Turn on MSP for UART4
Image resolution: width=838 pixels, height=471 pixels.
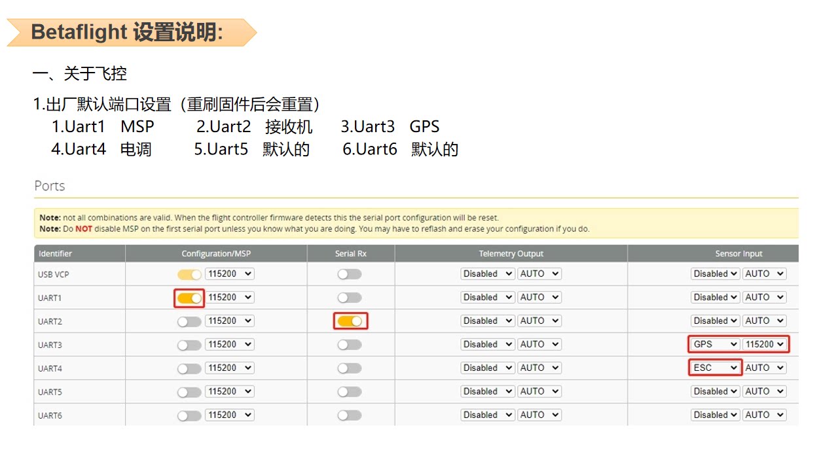(x=189, y=368)
